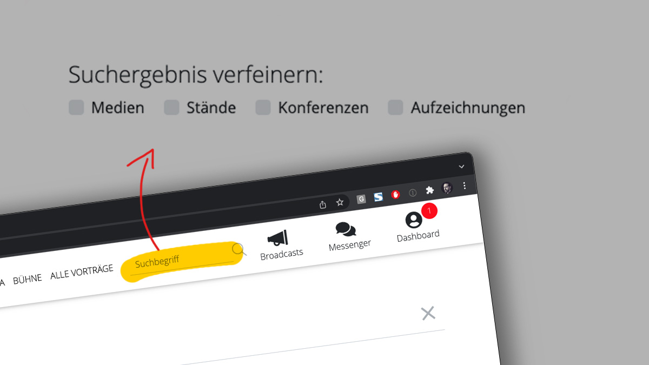Open the browser profile avatar
Image resolution: width=649 pixels, height=365 pixels.
[447, 188]
